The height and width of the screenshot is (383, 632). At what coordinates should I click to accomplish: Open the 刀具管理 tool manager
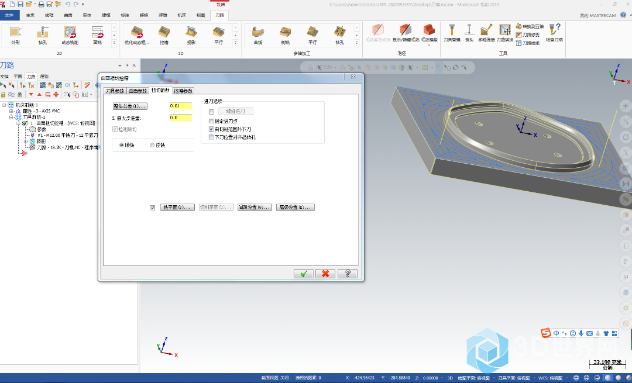[x=452, y=33]
